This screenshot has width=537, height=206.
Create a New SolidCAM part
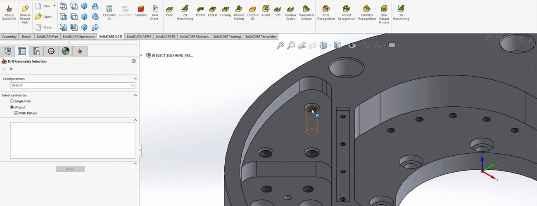(x=43, y=6)
